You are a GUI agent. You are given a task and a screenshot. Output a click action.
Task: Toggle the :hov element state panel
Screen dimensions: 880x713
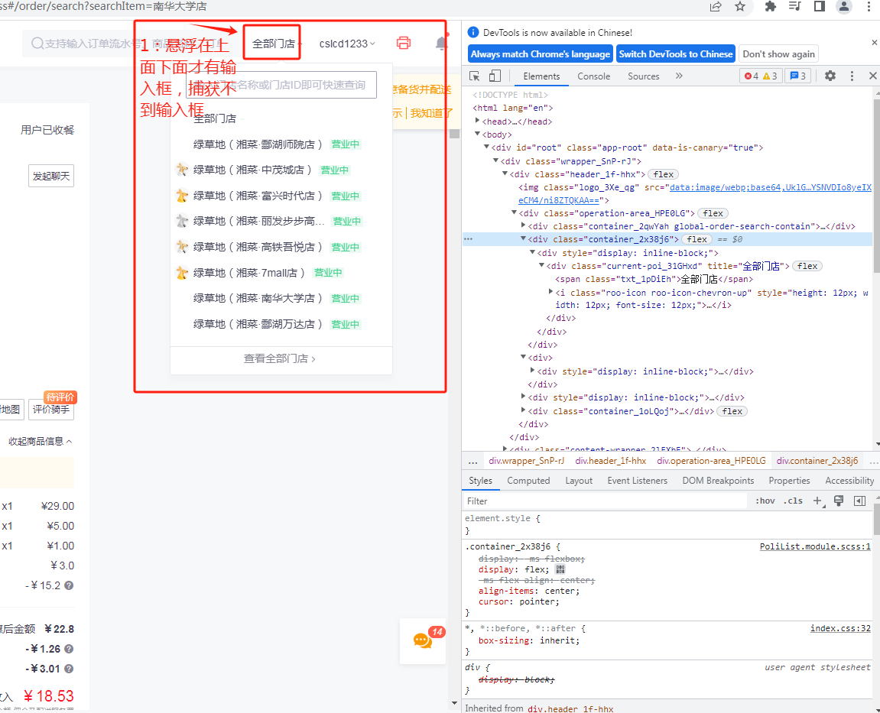pyautogui.click(x=765, y=501)
